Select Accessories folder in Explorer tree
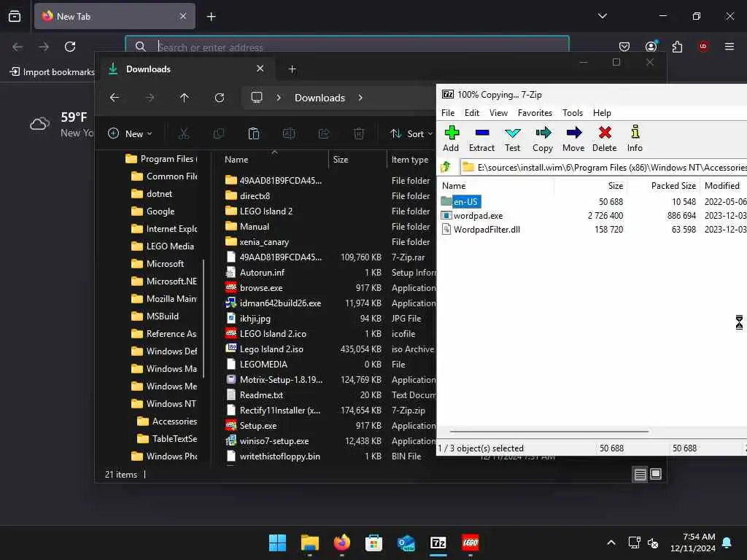This screenshot has height=560, width=747. point(167,421)
